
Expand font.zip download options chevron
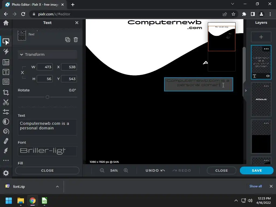click(x=57, y=187)
